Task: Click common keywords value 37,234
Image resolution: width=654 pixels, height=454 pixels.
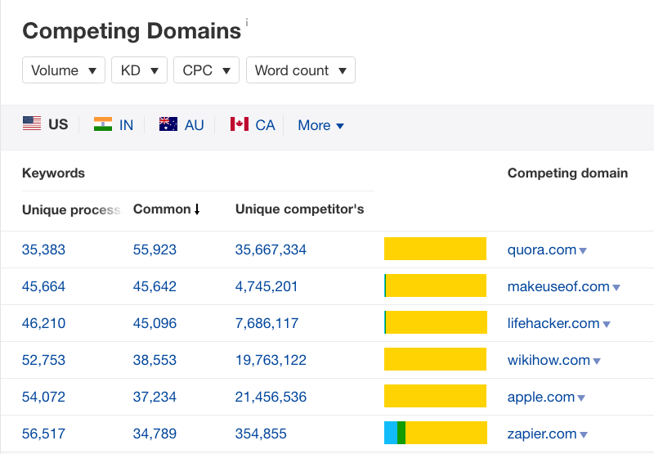Action: (x=155, y=397)
